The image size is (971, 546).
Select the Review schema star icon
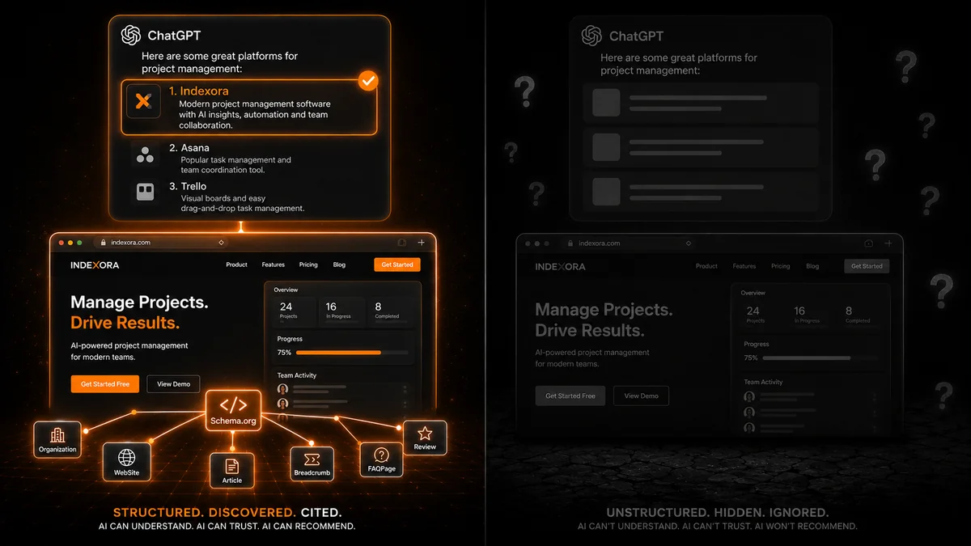tap(425, 434)
